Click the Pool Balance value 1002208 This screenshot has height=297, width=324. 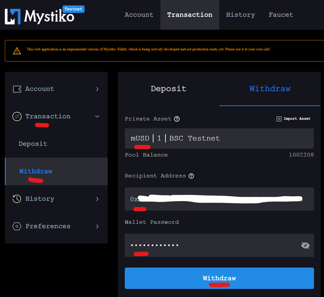(x=301, y=155)
